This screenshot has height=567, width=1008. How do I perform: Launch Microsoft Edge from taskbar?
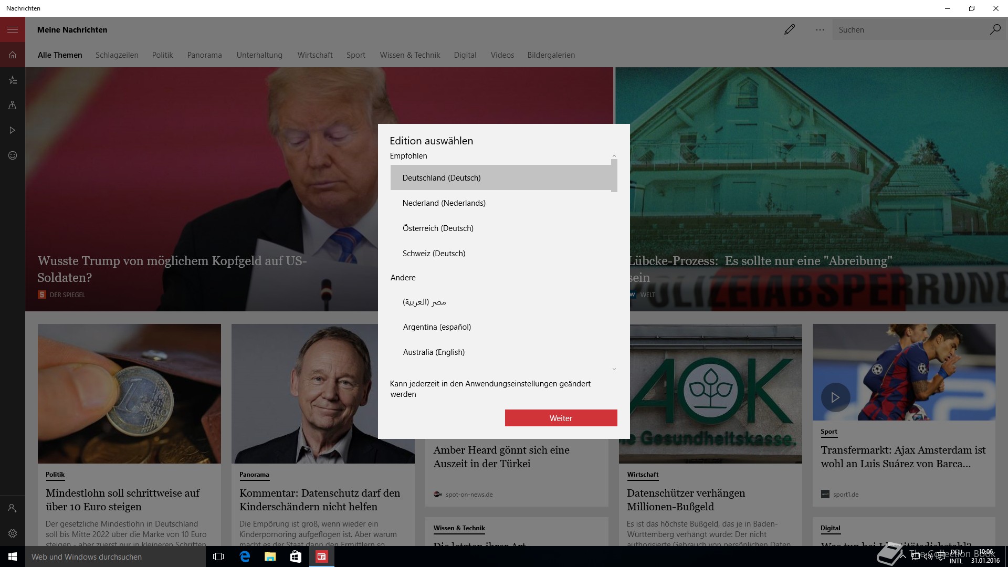pyautogui.click(x=245, y=556)
